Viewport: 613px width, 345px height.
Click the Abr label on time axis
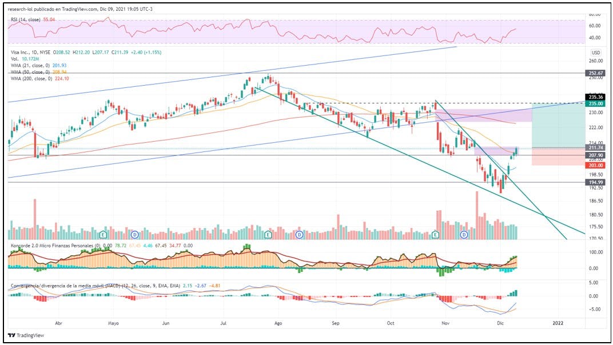pyautogui.click(x=59, y=323)
